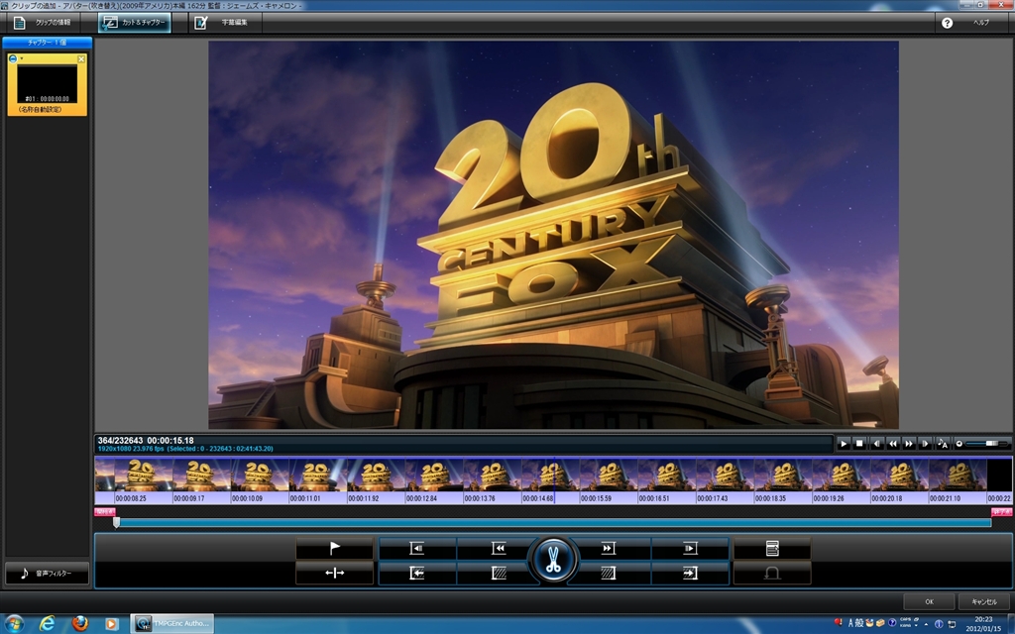Viewport: 1015px width, 634px height.
Task: Jump to the previous frame marker button
Action: tap(417, 549)
